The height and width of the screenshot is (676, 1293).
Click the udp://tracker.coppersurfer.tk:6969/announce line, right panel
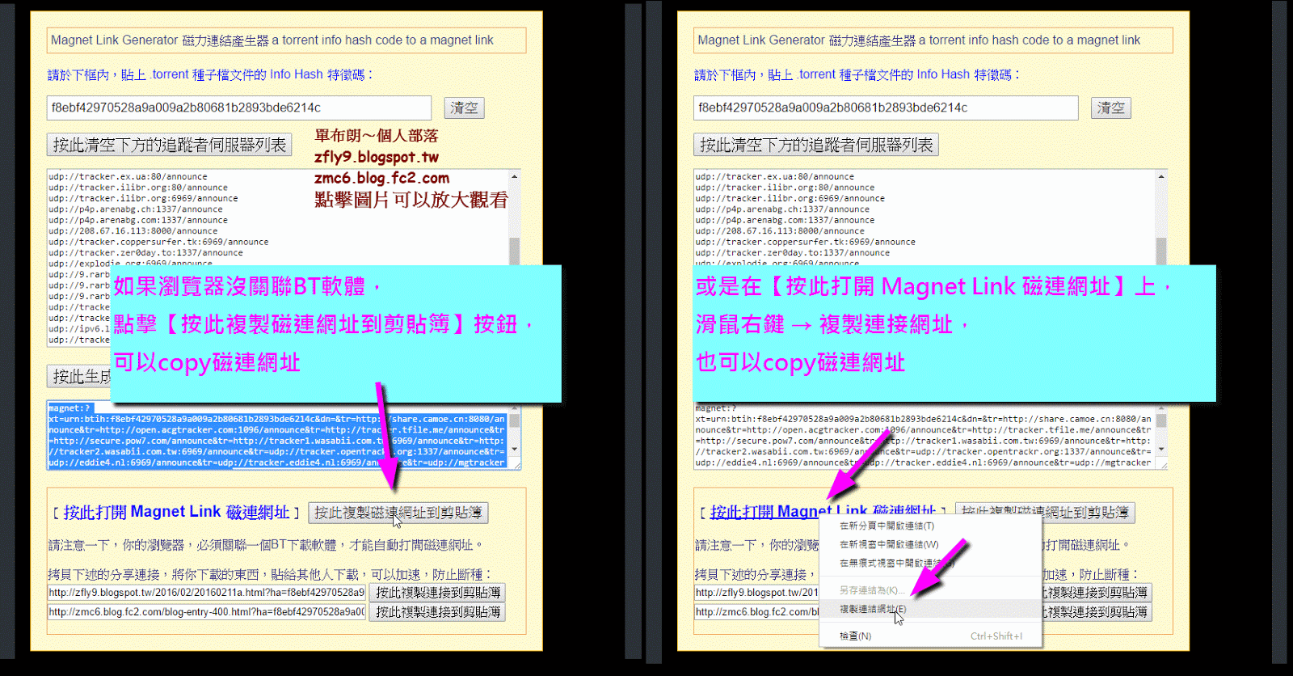[806, 242]
